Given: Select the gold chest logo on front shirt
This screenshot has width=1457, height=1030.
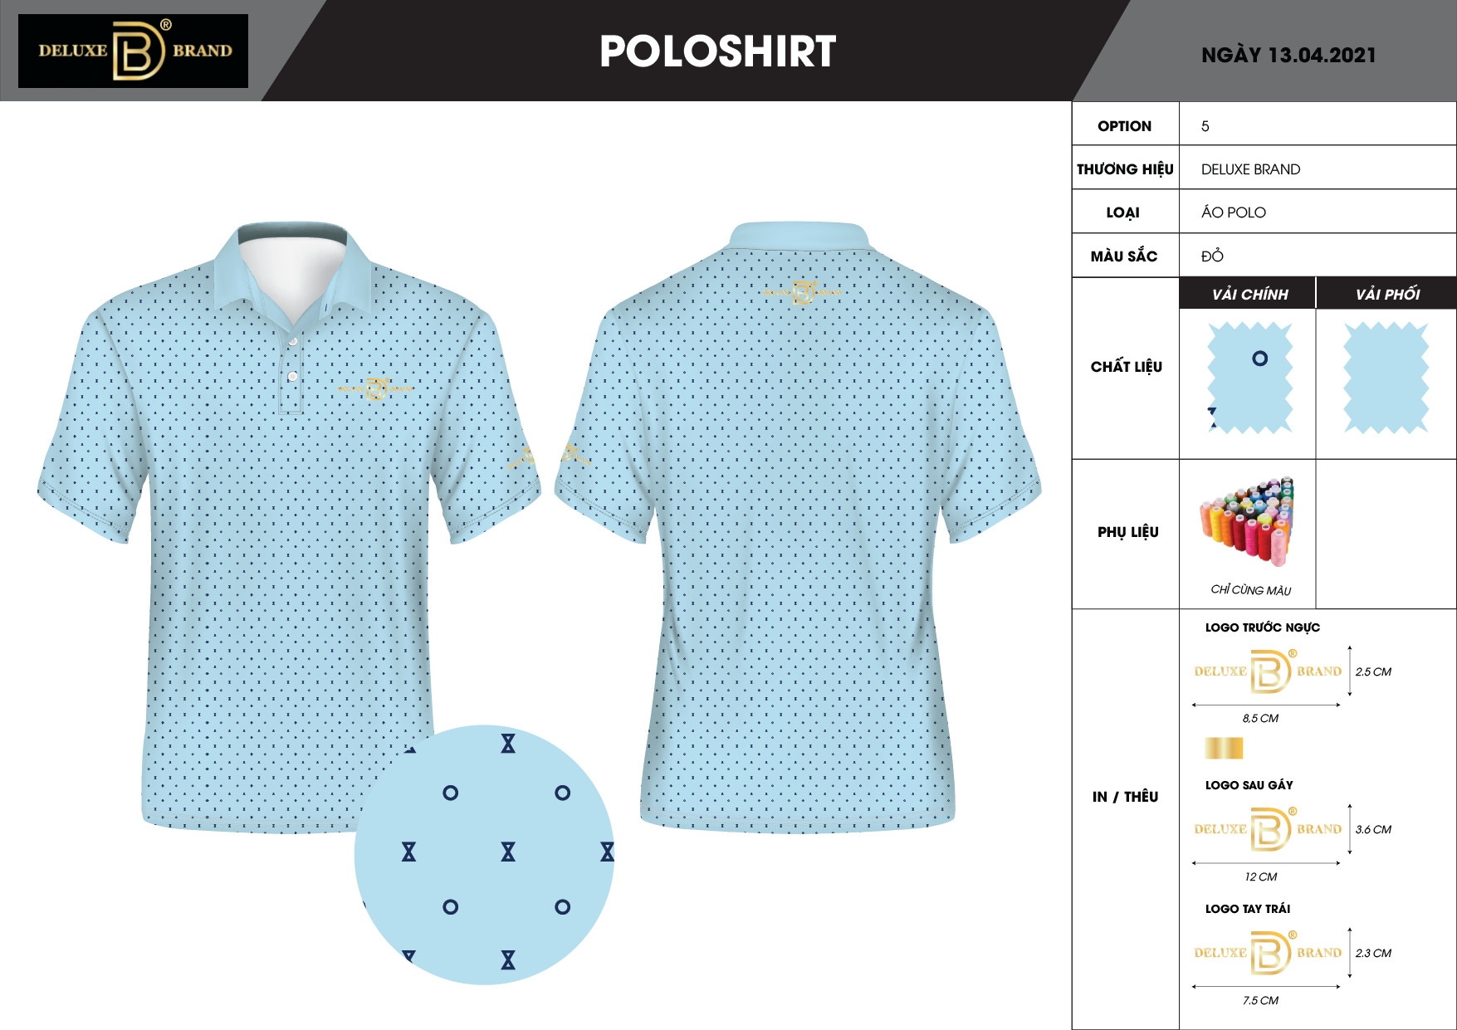Looking at the screenshot, I should click(x=376, y=388).
